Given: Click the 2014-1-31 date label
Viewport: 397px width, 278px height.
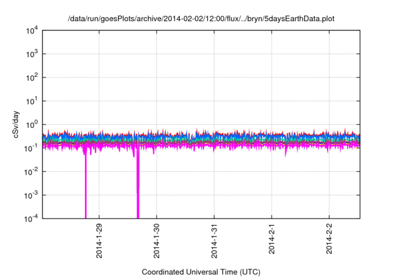Looking at the screenshot, I should (x=214, y=241).
